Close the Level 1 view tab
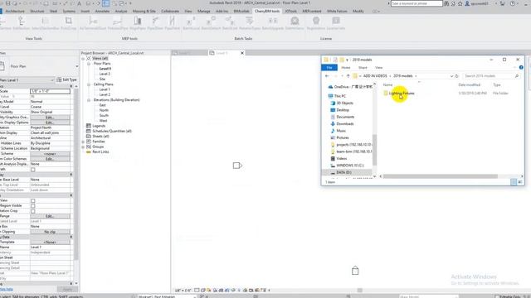This screenshot has height=298, width=531. pos(242,53)
